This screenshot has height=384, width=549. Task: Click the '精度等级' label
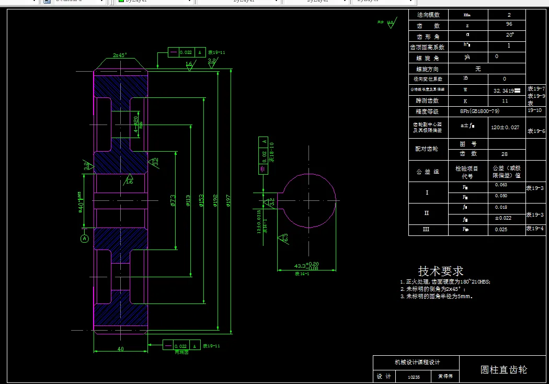pyautogui.click(x=427, y=111)
